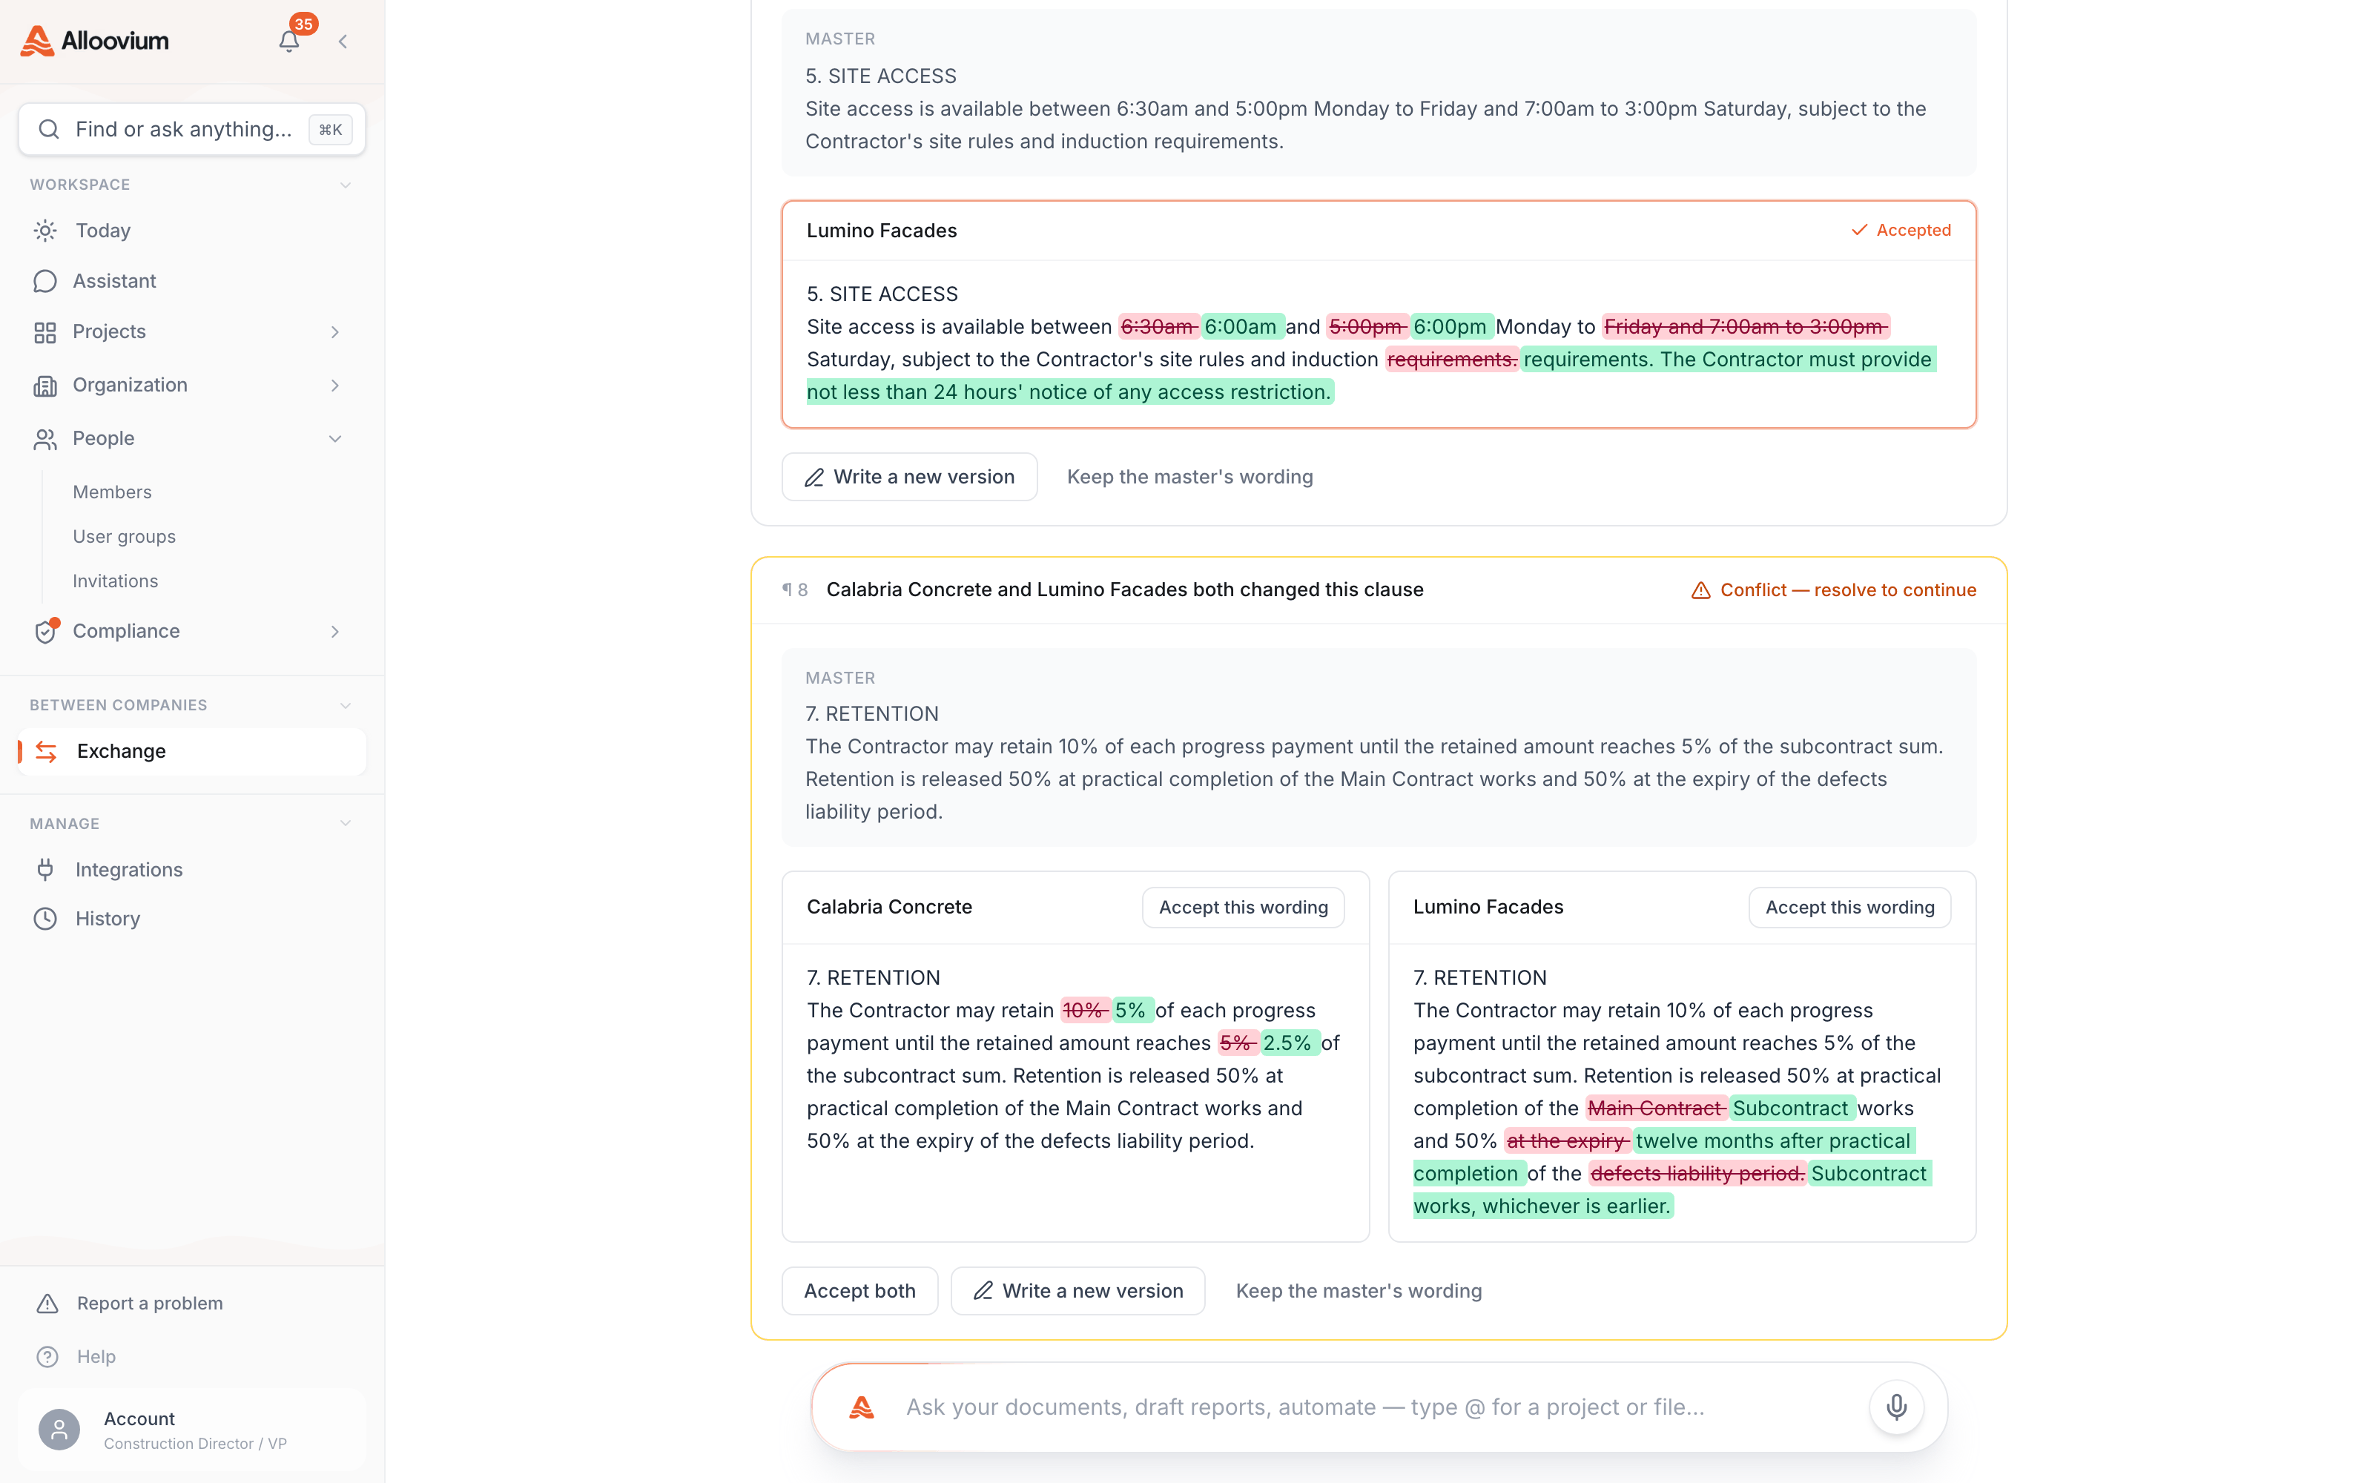Image resolution: width=2373 pixels, height=1483 pixels.
Task: Accept Calabria Concrete's wording
Action: [1244, 908]
